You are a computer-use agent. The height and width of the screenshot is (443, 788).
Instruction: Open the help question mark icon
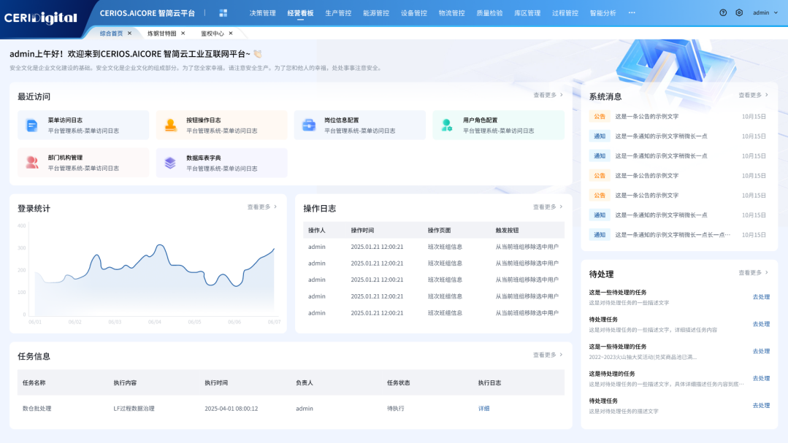(x=723, y=13)
